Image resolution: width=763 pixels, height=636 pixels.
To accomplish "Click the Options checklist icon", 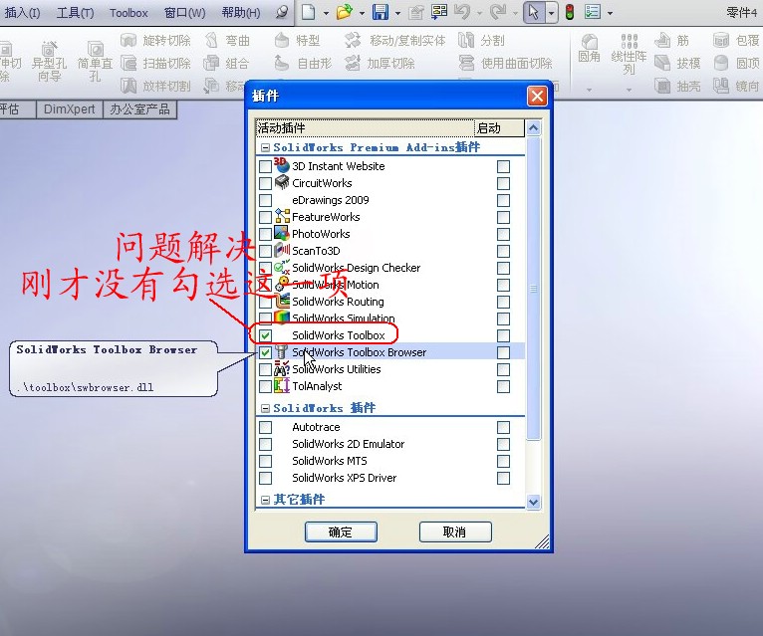I will click(593, 12).
